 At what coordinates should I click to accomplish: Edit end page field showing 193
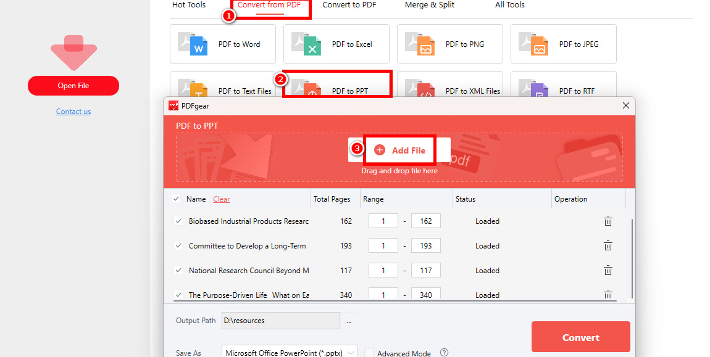tap(425, 245)
